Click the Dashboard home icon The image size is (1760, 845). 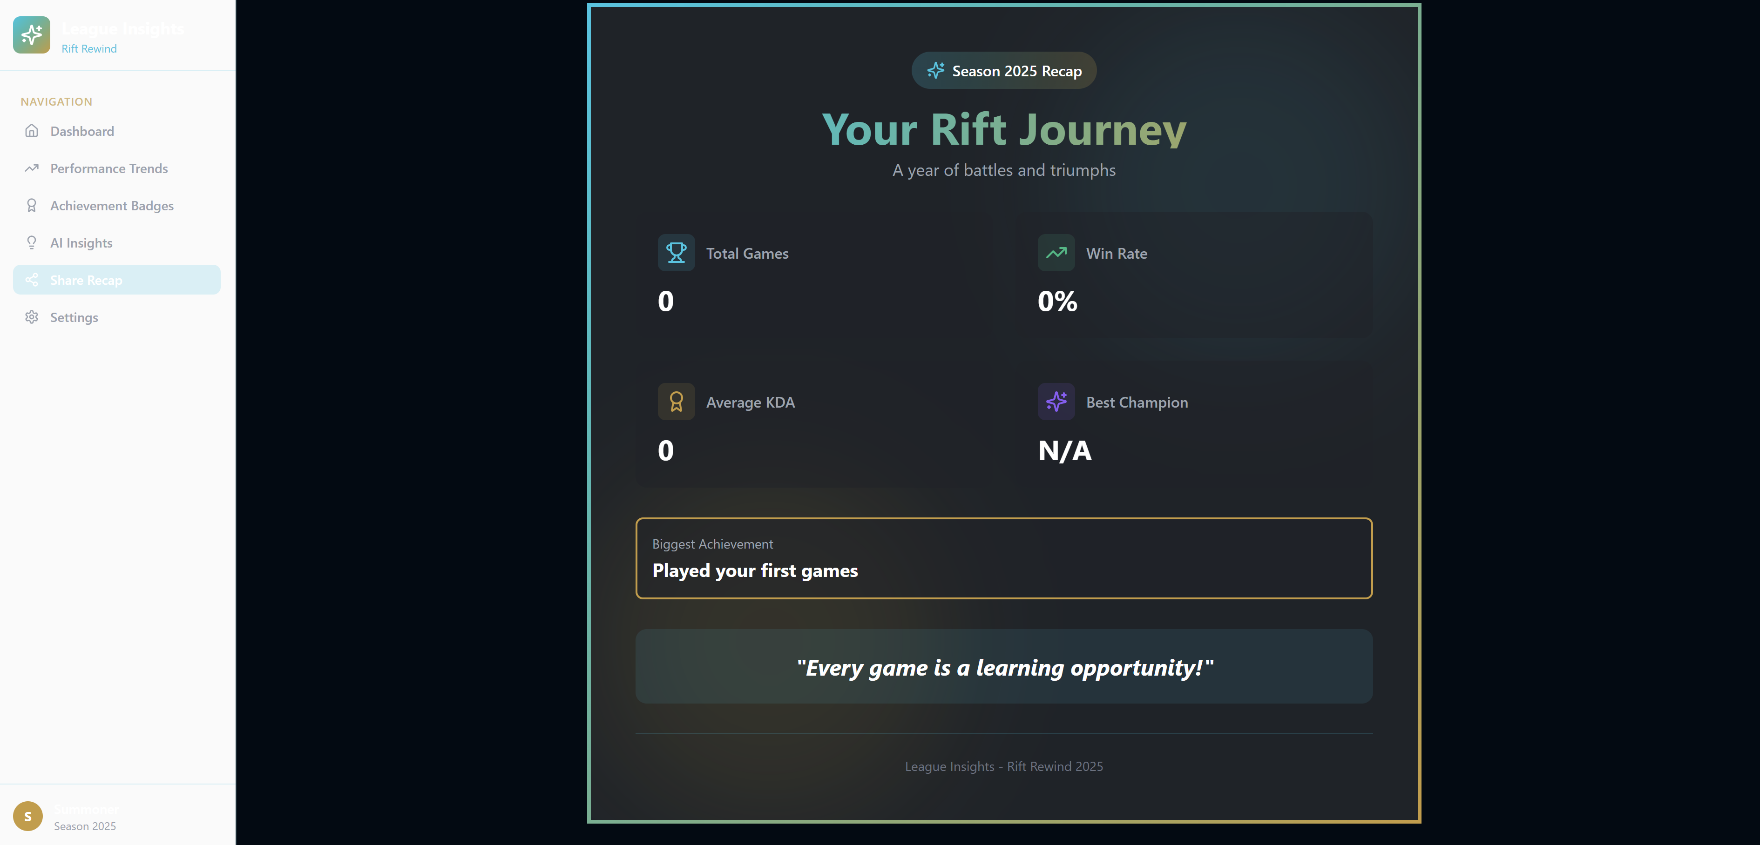32,131
